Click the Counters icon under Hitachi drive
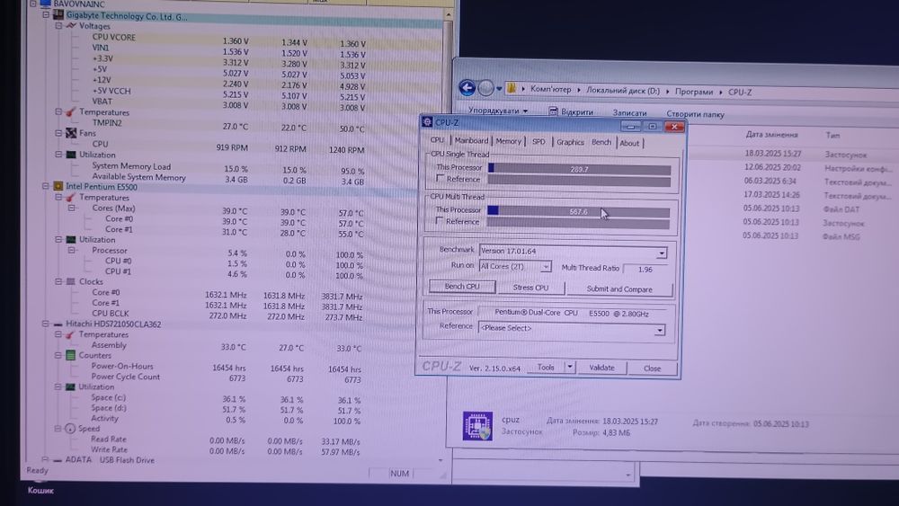The width and height of the screenshot is (899, 506). 70,355
